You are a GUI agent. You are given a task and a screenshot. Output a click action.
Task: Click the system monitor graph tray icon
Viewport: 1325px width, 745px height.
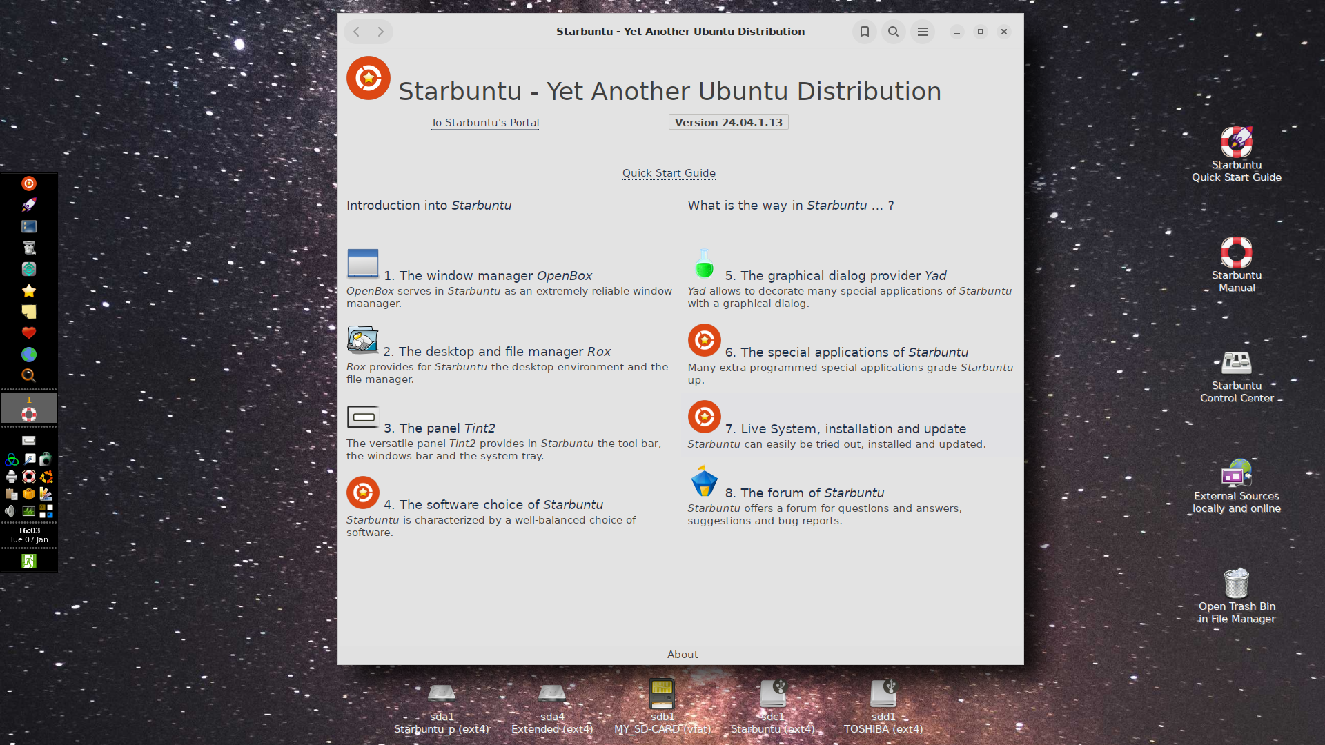coord(29,511)
